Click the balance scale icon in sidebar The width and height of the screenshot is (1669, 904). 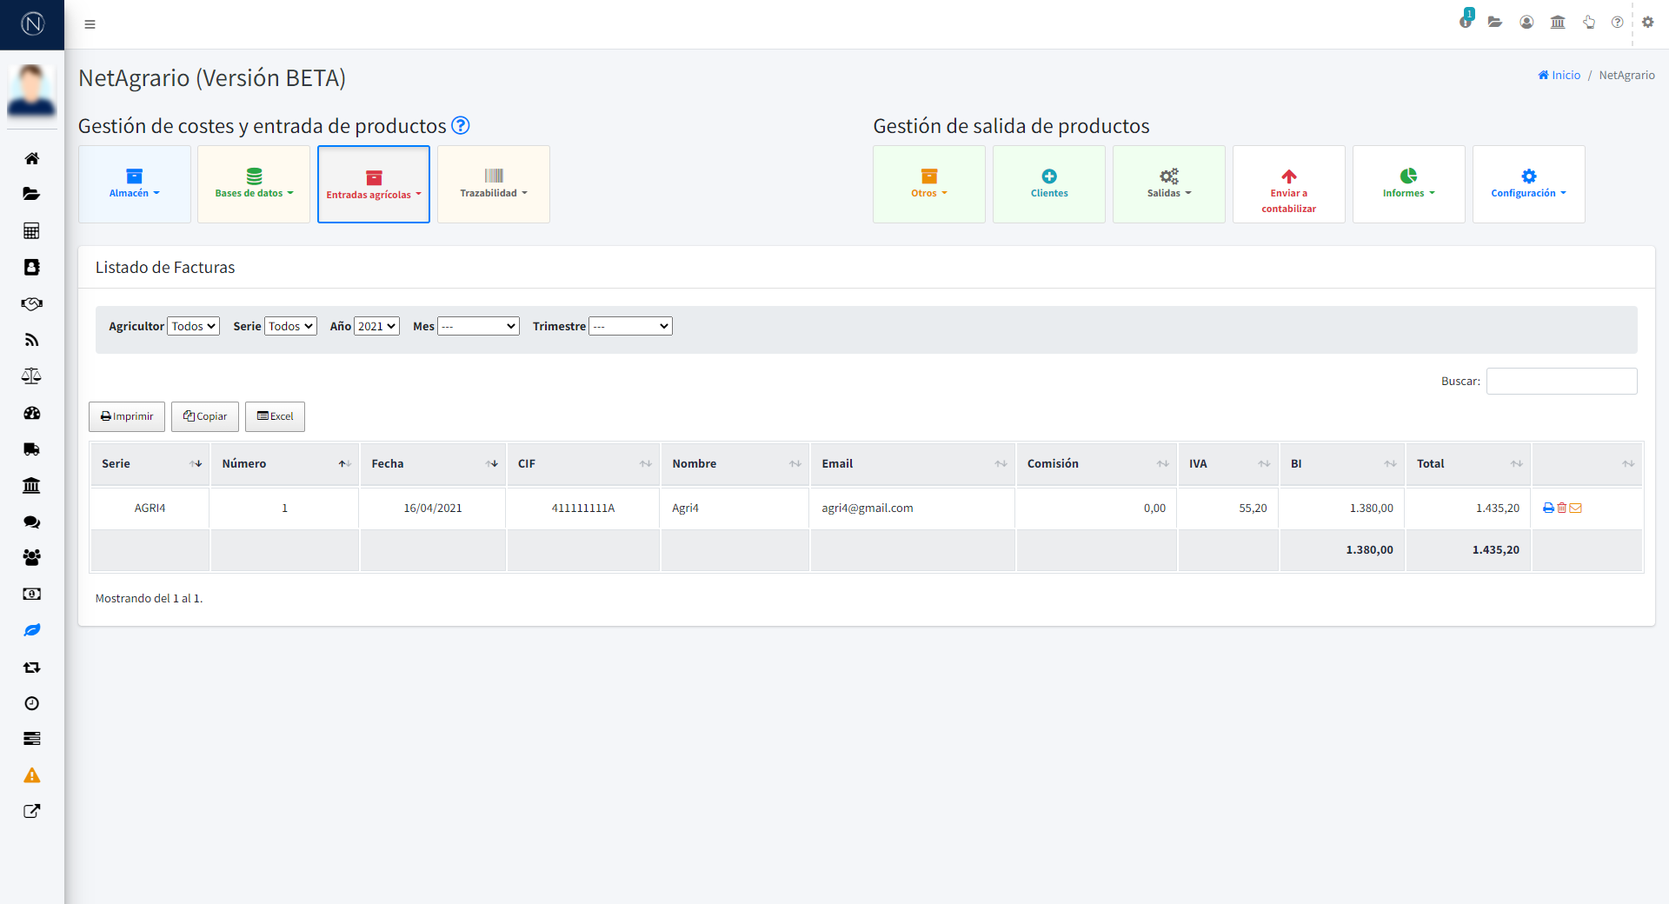pos(32,376)
